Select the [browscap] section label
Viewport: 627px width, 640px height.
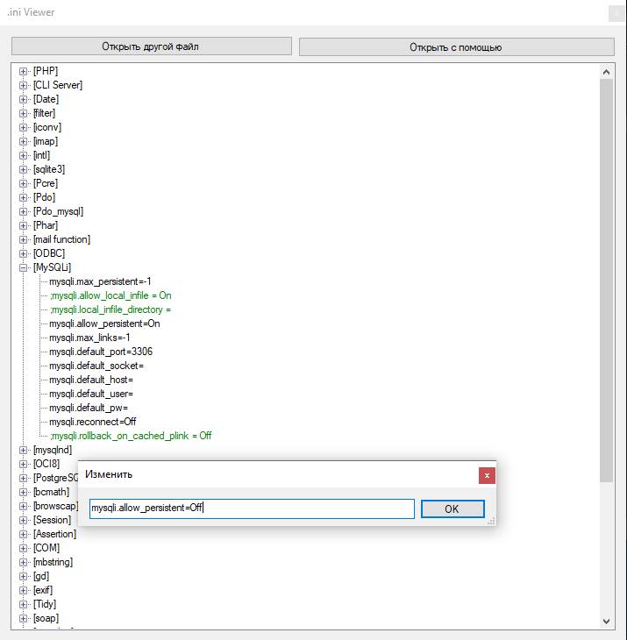(55, 506)
